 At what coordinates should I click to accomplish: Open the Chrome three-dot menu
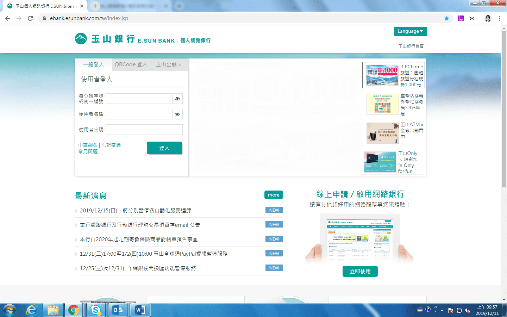tap(499, 18)
